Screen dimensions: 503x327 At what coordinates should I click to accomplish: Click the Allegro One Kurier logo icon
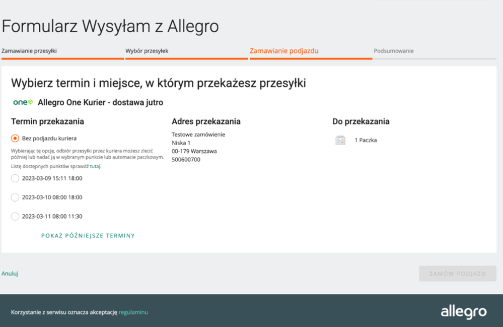pyautogui.click(x=22, y=102)
